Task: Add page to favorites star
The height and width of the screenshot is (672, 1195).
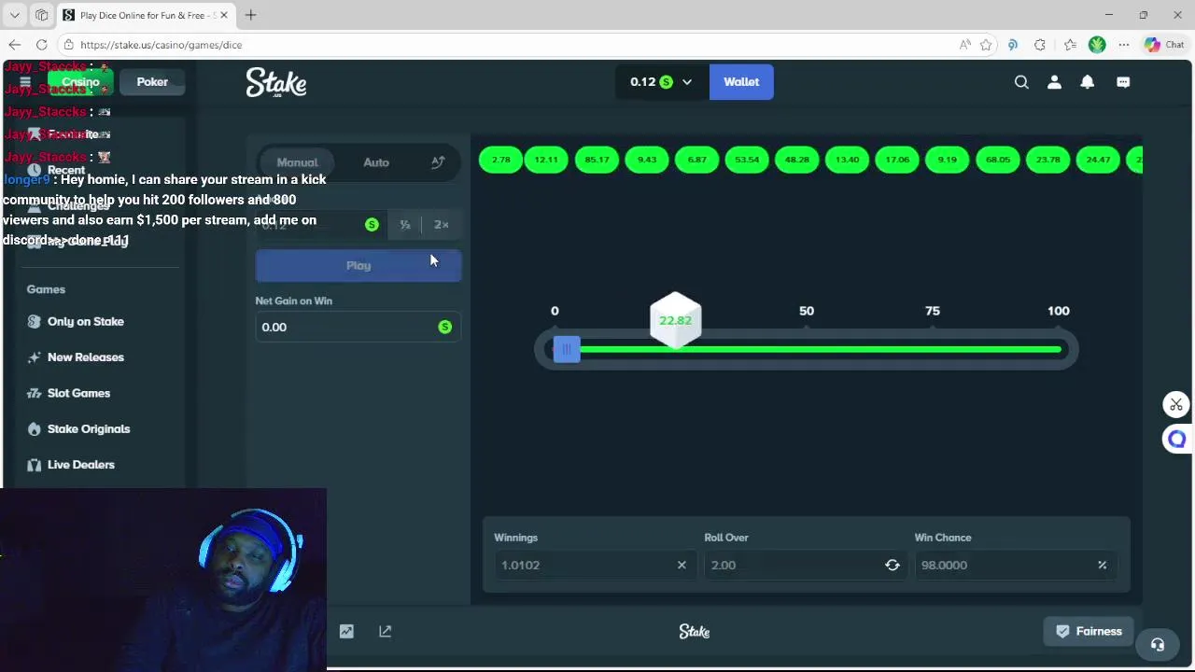Action: (986, 45)
